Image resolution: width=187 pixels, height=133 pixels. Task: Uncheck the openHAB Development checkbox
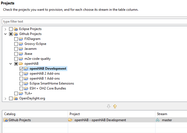(21, 69)
